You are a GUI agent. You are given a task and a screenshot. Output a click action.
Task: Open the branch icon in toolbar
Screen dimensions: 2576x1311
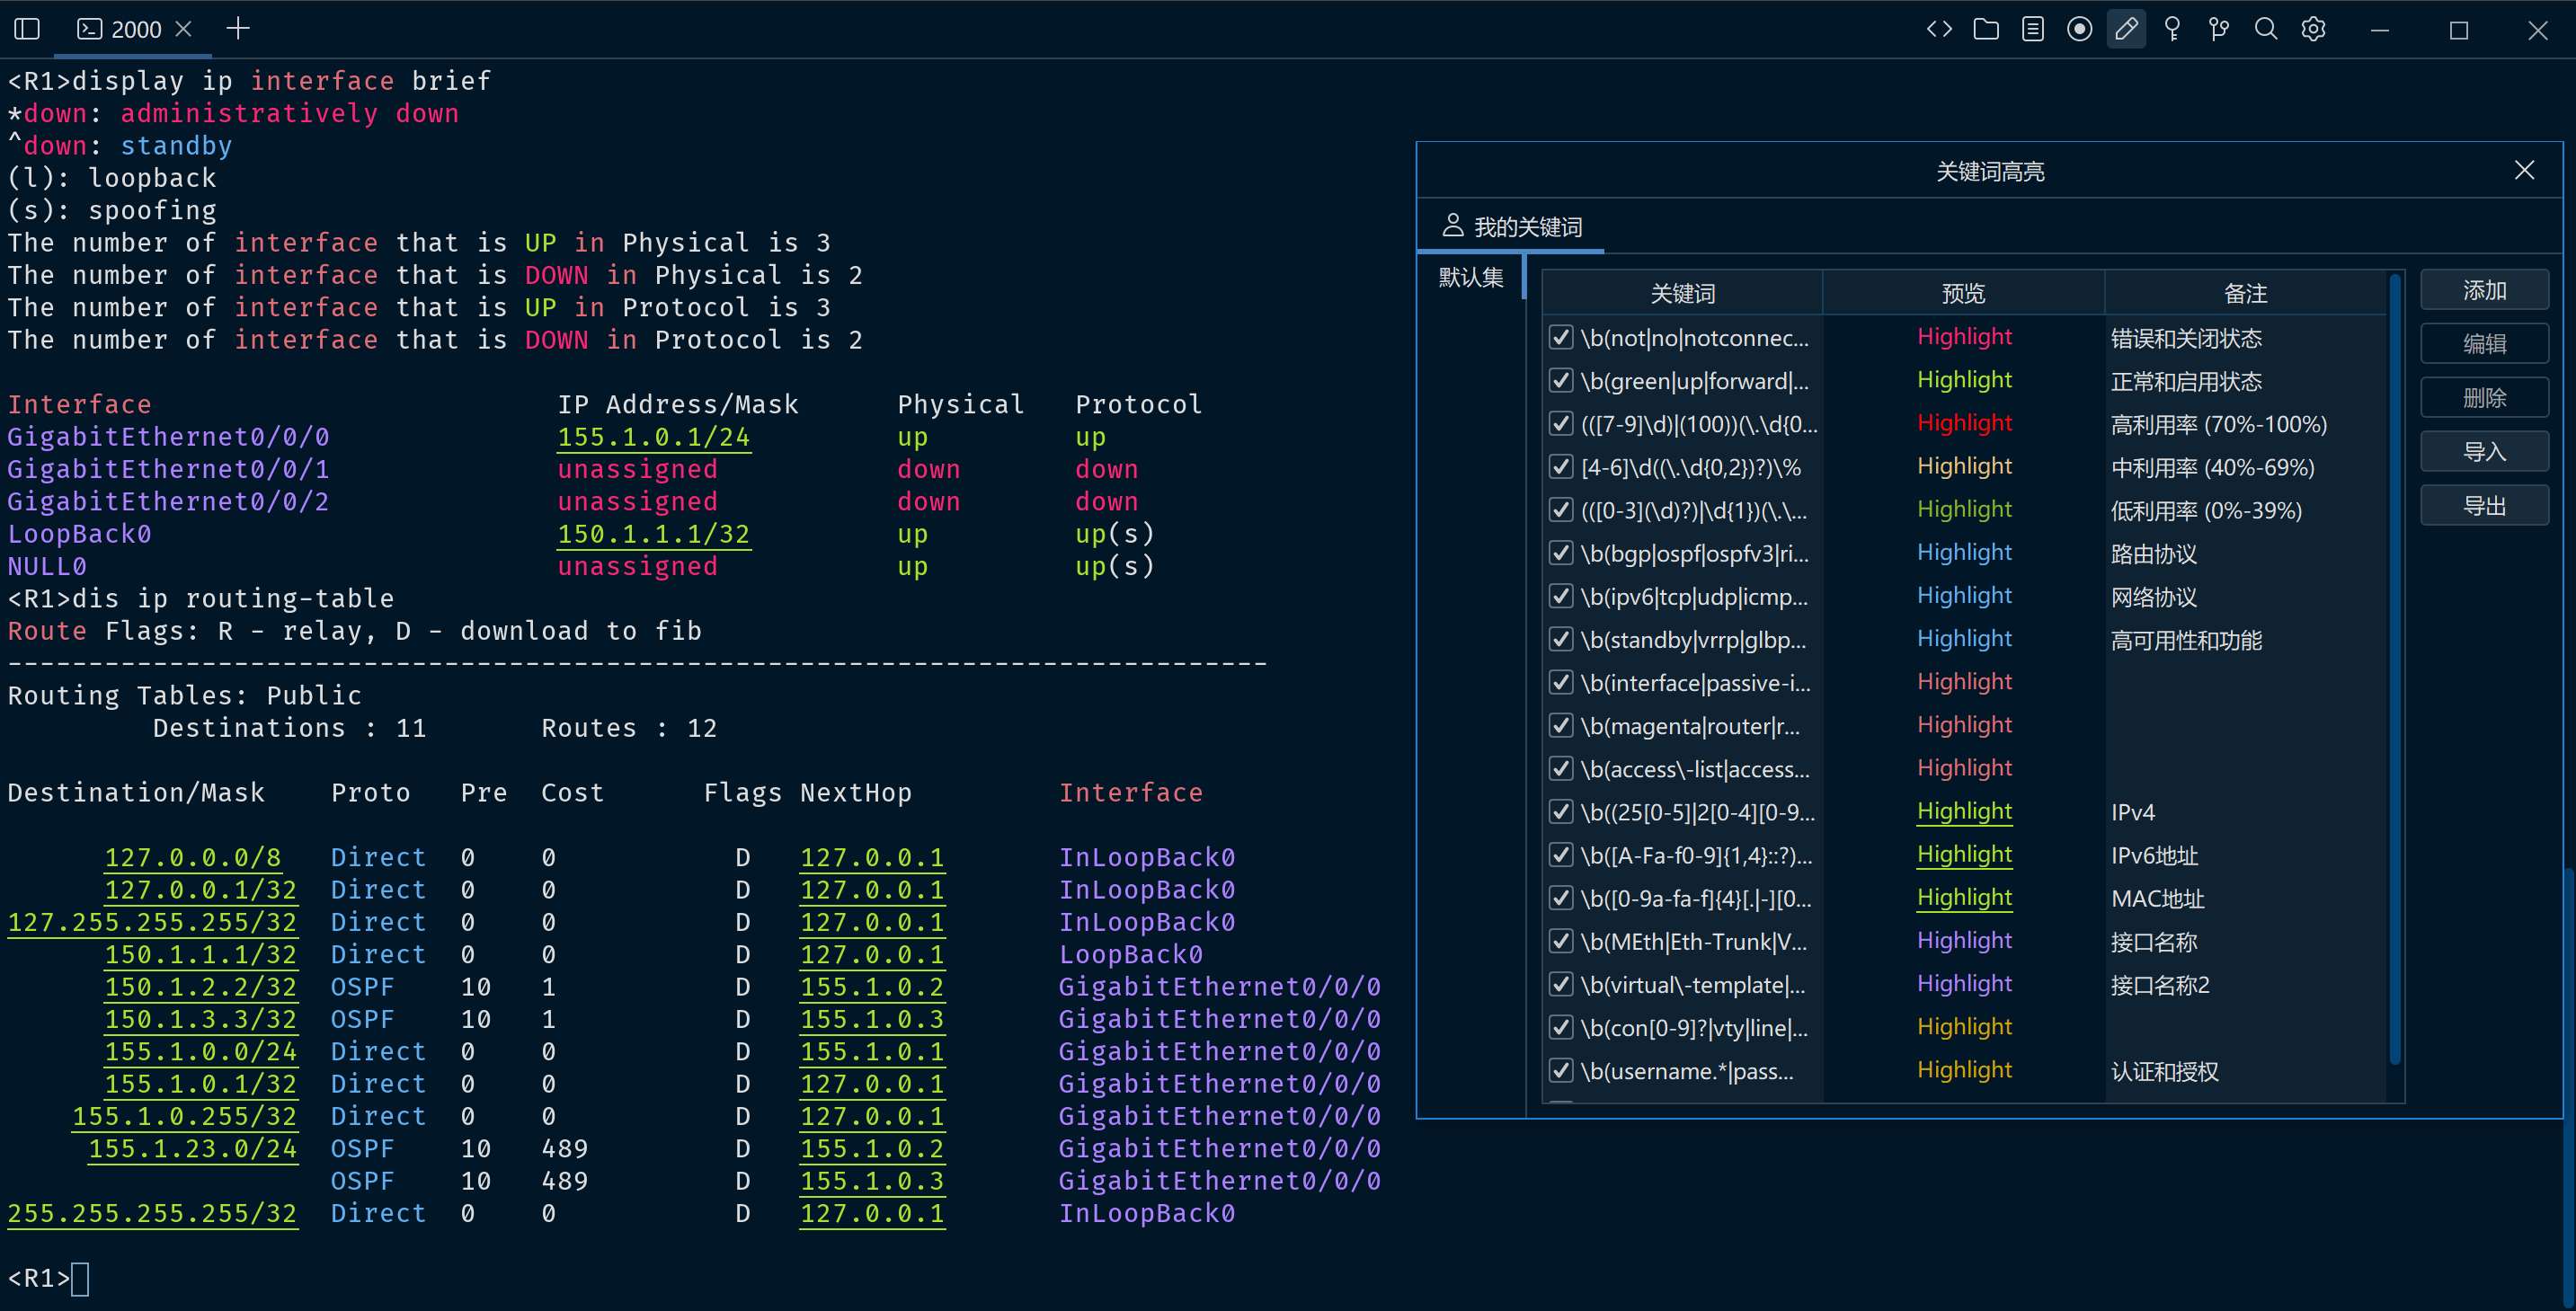(2219, 29)
